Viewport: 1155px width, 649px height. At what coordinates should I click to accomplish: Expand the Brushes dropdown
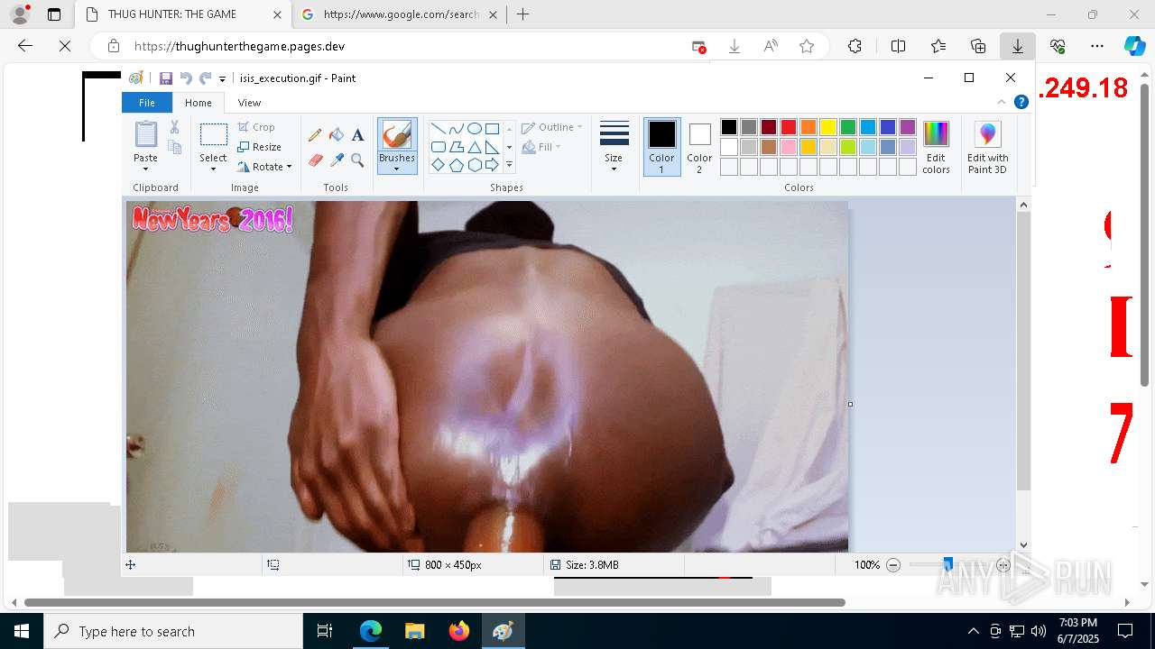coord(396,168)
